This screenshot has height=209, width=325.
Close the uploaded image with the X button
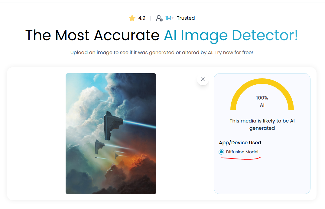(x=203, y=79)
